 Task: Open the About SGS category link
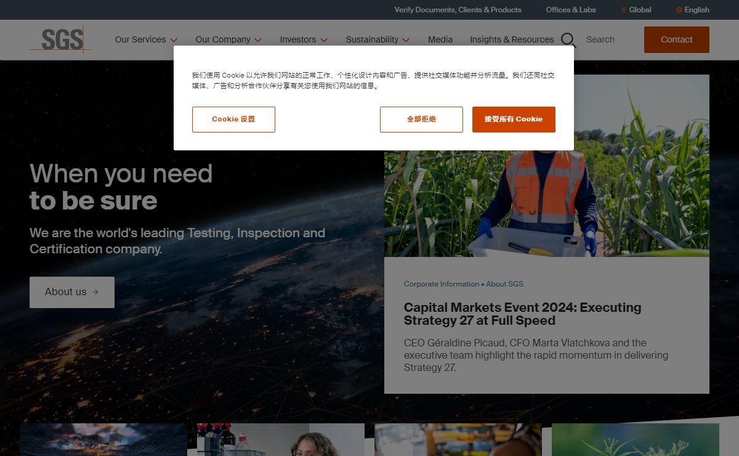[504, 284]
